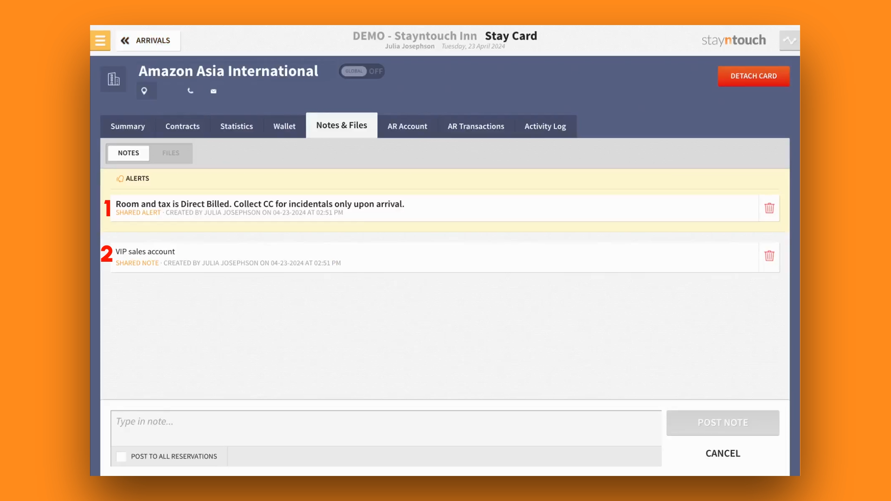Delete the VIP sales account note
Image resolution: width=891 pixels, height=501 pixels.
tap(769, 256)
